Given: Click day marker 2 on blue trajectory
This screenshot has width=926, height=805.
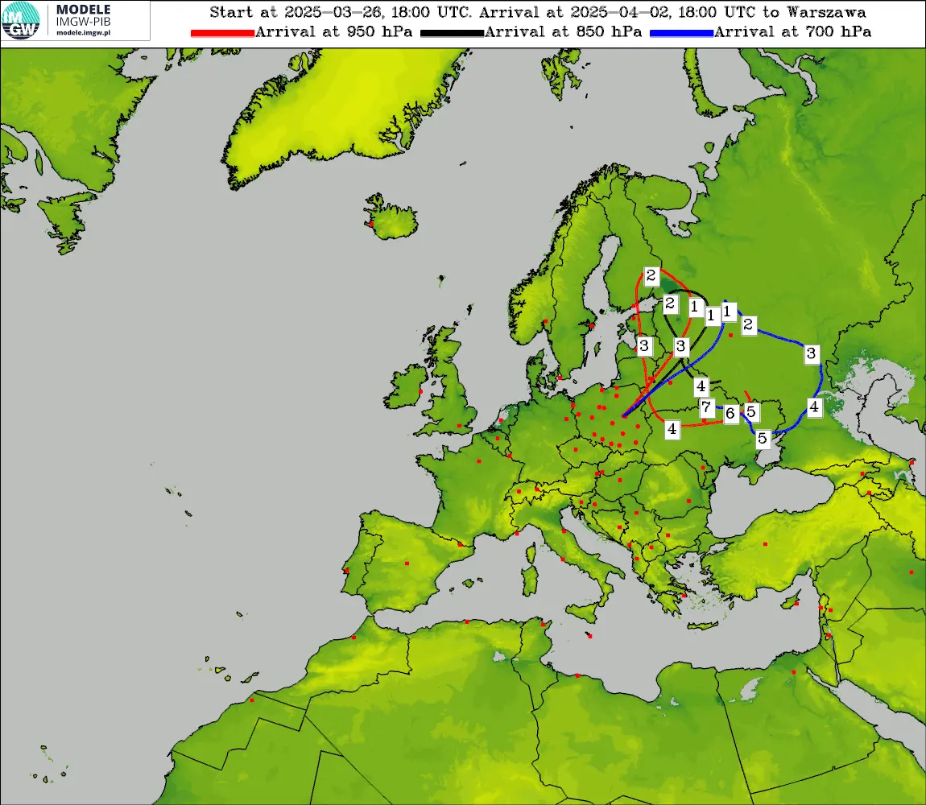Looking at the screenshot, I should point(748,325).
